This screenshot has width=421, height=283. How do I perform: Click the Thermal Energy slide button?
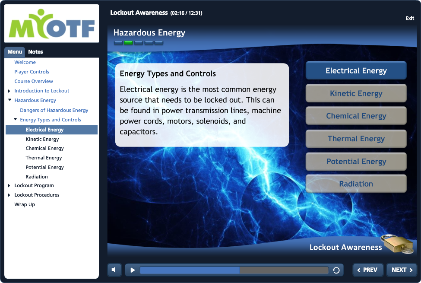click(356, 139)
